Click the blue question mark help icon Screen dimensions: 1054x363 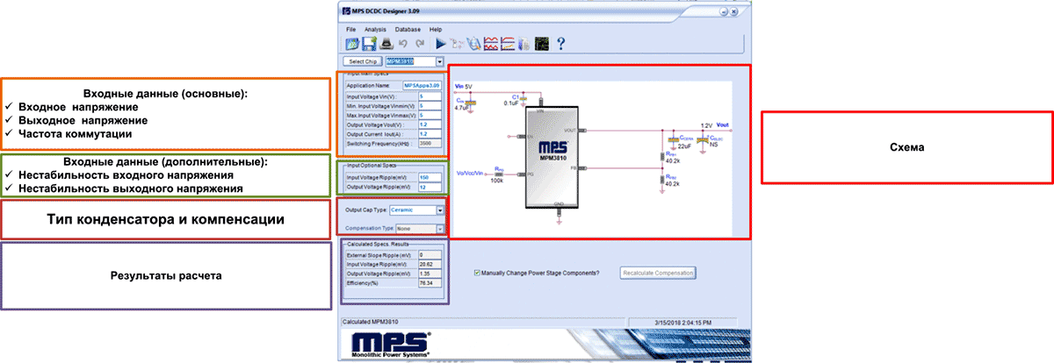click(x=560, y=42)
